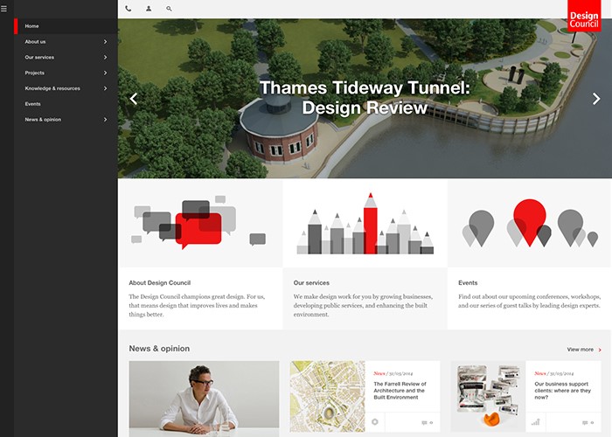Screen dimensions: 612x437
Task: Click News tag on business support card
Action: (x=539, y=373)
